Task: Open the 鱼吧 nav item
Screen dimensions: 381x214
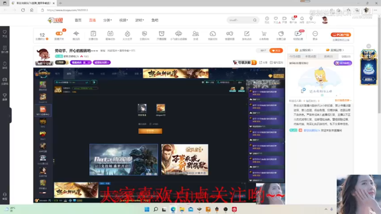Action: click(x=155, y=20)
